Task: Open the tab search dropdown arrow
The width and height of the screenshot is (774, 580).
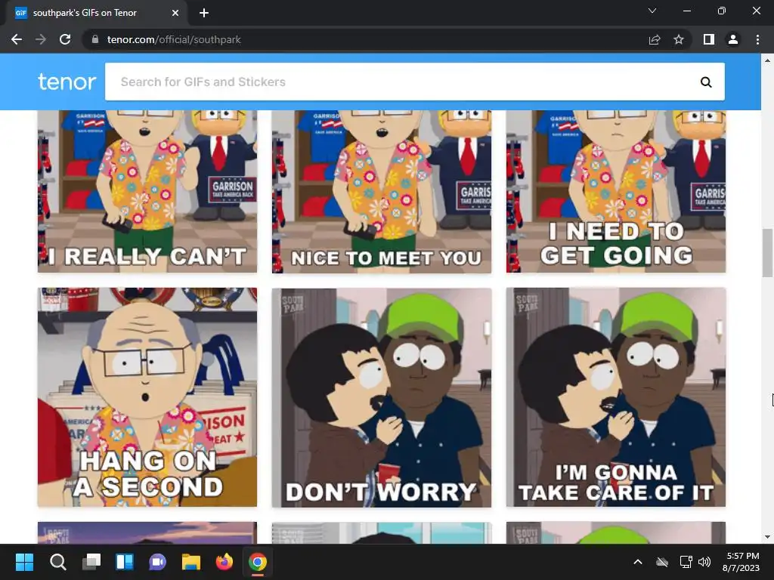Action: coord(652,11)
